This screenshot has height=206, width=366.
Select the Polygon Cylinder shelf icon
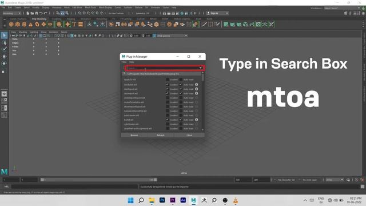click(24, 24)
